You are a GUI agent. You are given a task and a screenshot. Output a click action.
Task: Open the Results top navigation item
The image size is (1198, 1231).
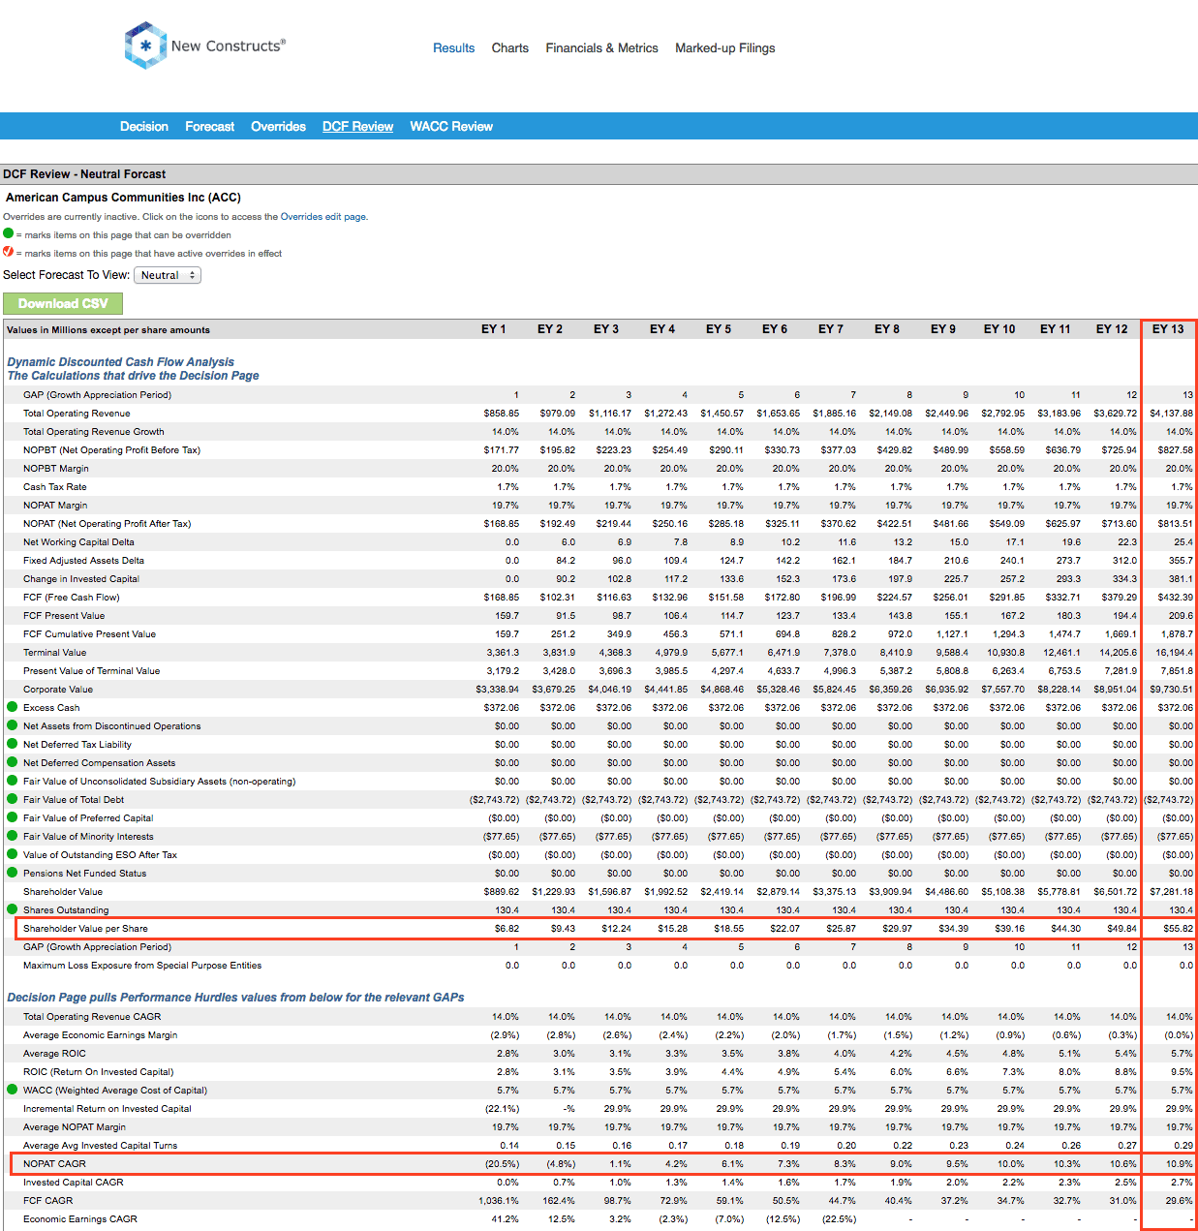[x=453, y=47]
